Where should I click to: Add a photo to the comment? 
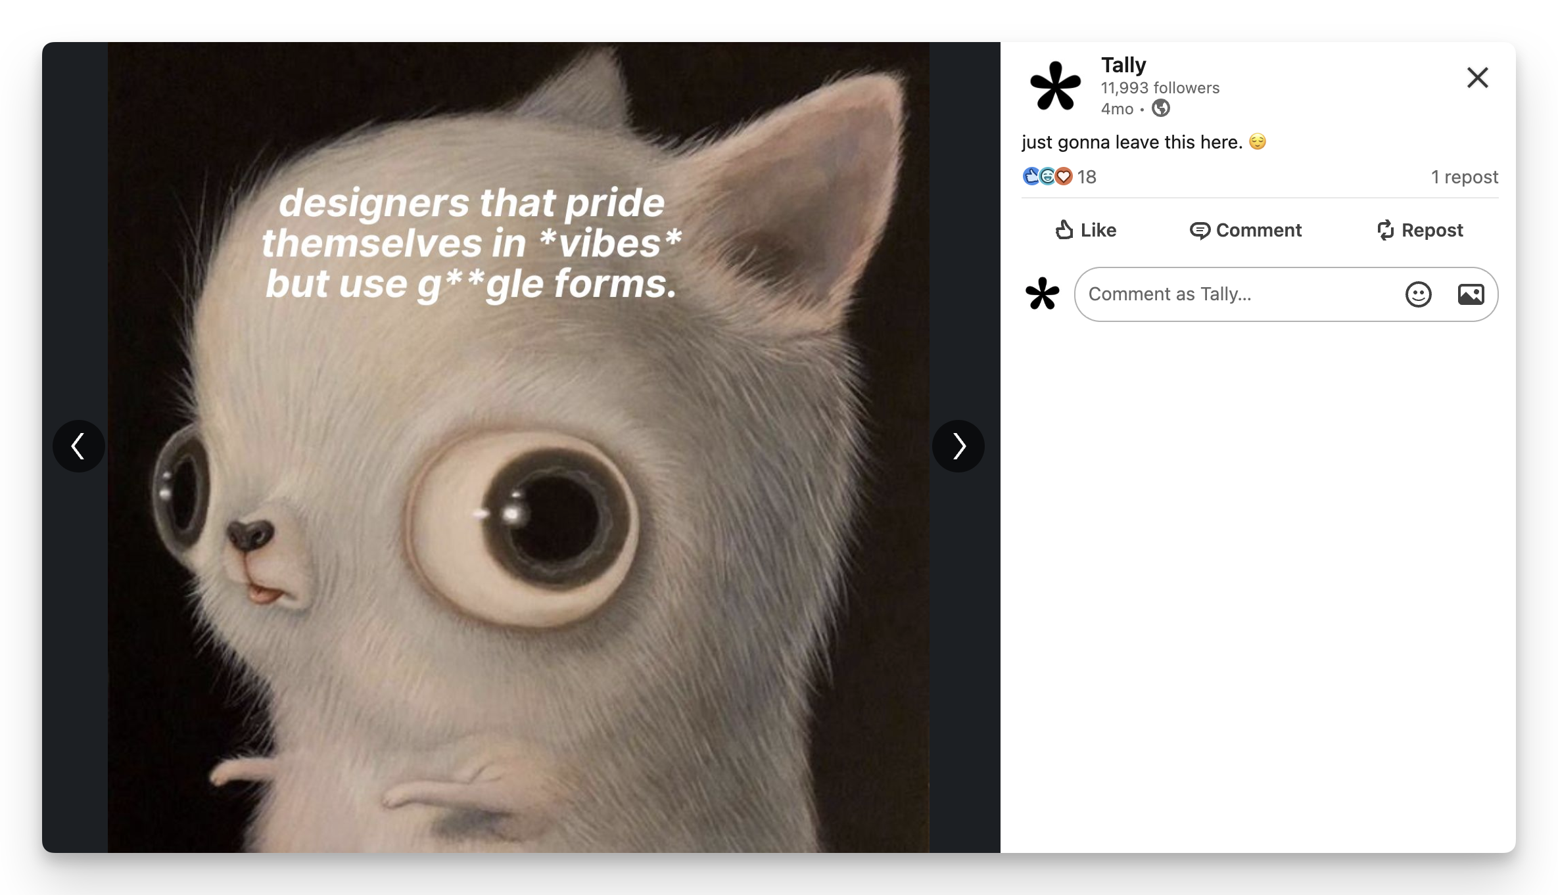click(x=1471, y=294)
